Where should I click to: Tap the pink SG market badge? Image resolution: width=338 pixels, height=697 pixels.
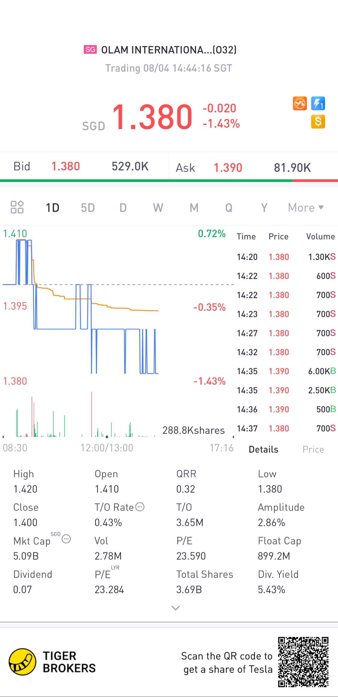pyautogui.click(x=90, y=50)
